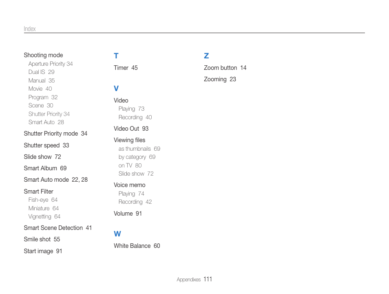Click the Zoom button 14 index entry

[225, 68]
